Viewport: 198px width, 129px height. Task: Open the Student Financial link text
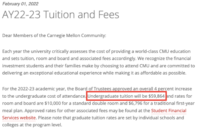click(169, 111)
